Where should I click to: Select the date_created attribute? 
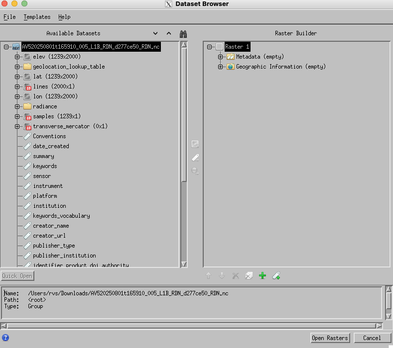(51, 146)
